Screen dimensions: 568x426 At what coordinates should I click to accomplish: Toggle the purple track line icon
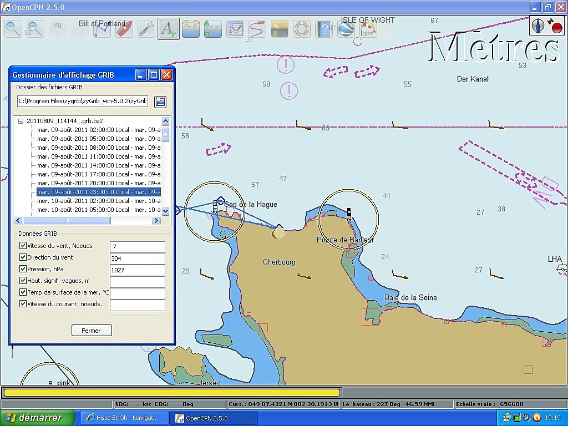257,29
